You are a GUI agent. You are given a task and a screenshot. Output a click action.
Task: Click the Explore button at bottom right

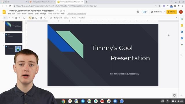point(174,95)
